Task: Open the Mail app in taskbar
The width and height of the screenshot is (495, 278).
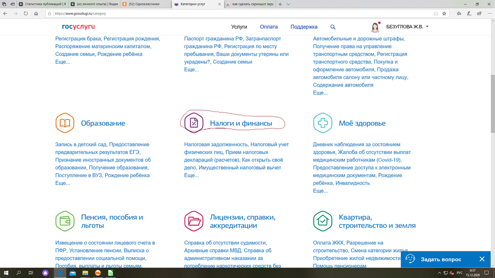Action: tap(73, 273)
